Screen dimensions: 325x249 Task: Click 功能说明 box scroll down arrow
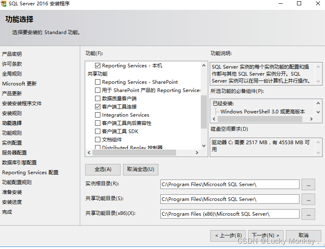pyautogui.click(x=318, y=81)
